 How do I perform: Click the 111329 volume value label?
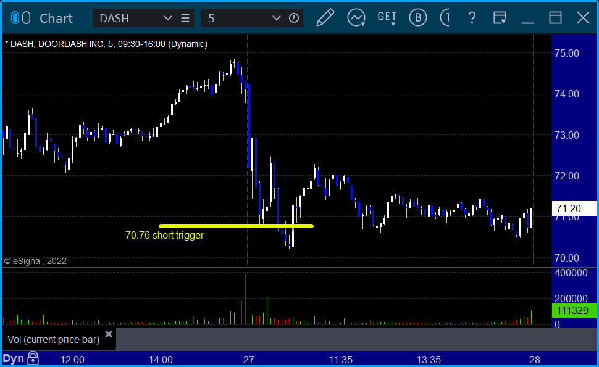574,310
